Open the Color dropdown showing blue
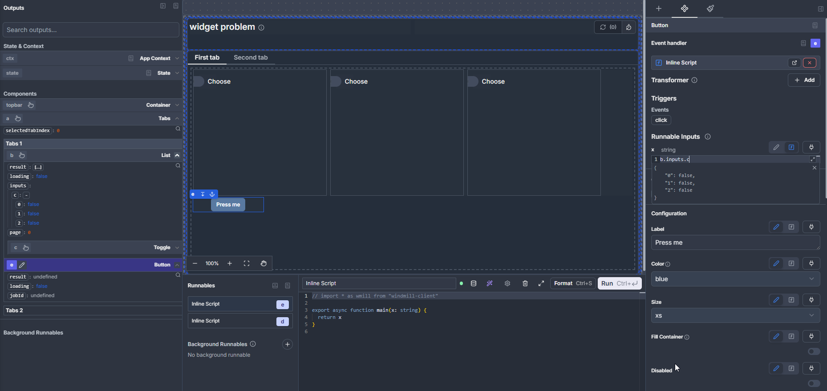The image size is (827, 391). [735, 279]
